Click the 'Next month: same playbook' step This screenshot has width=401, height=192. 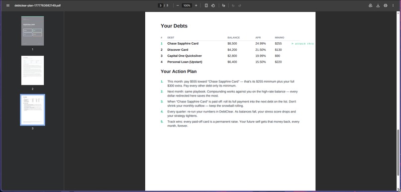coord(232,94)
